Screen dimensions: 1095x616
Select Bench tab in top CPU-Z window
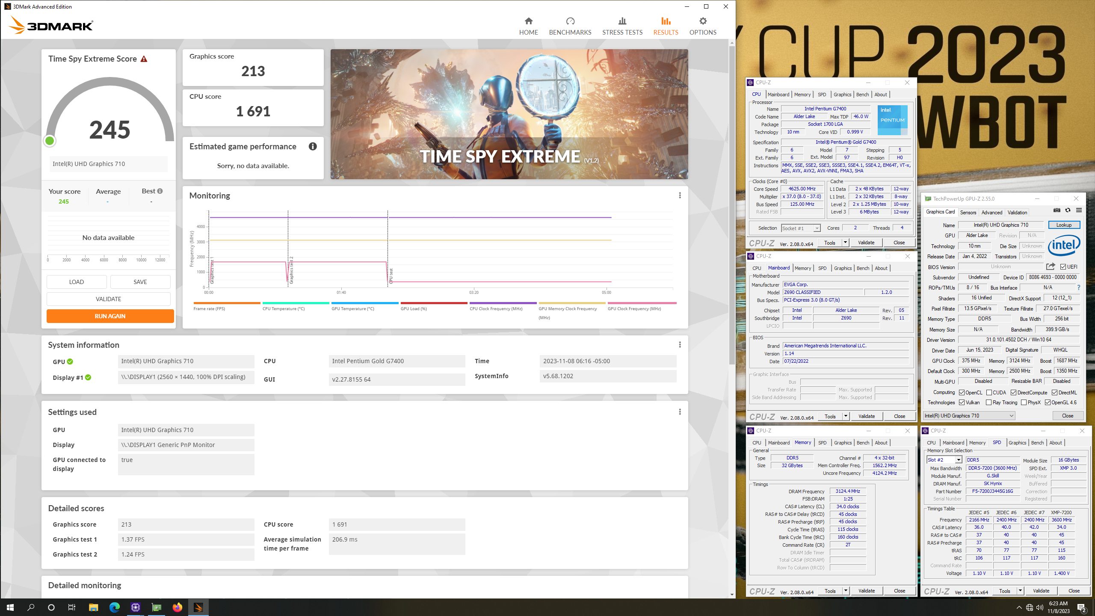pyautogui.click(x=862, y=95)
